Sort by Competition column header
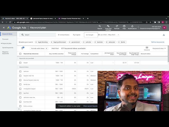The height and width of the screenshot is (127, 169). pyautogui.click(x=94, y=54)
